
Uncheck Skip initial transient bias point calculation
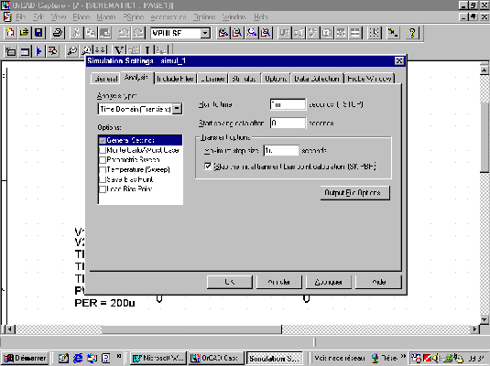point(208,167)
